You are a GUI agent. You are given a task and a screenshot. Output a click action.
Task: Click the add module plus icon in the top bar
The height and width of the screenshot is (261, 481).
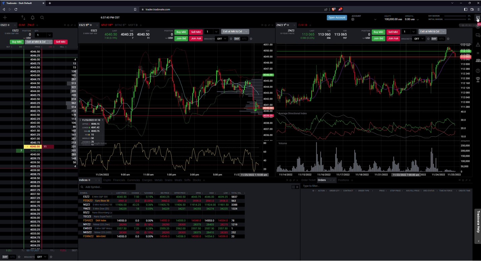click(x=5, y=17)
